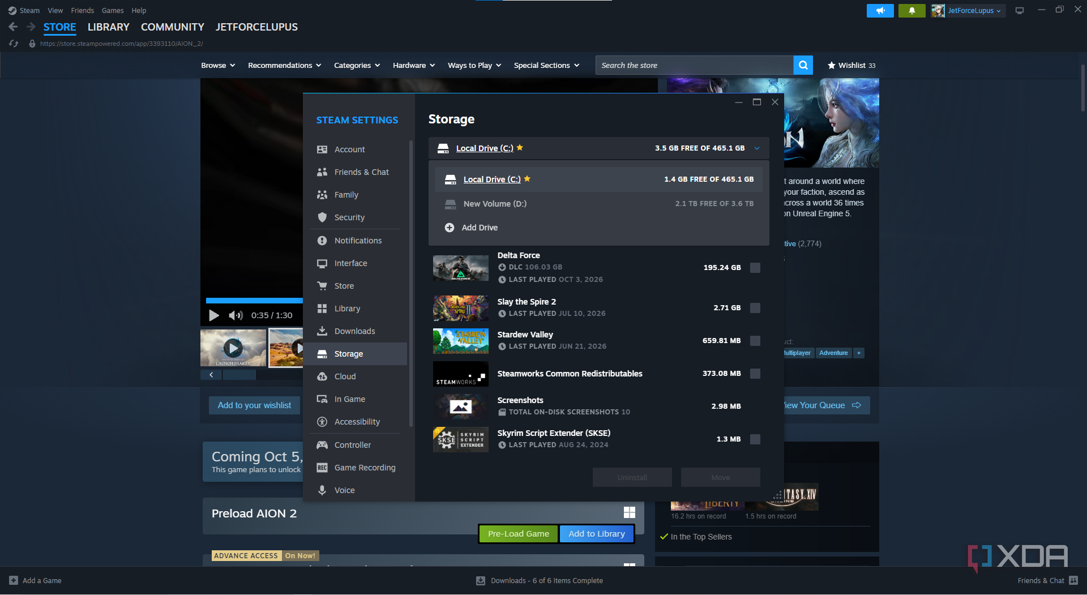The width and height of the screenshot is (1087, 595).
Task: Play the trailer video
Action: coord(213,315)
